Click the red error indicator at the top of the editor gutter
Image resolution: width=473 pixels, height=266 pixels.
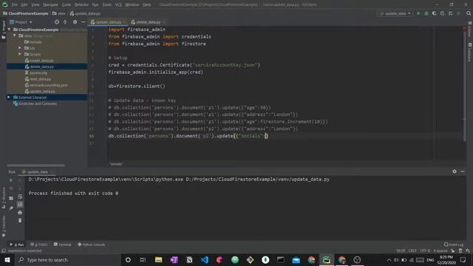coord(464,28)
